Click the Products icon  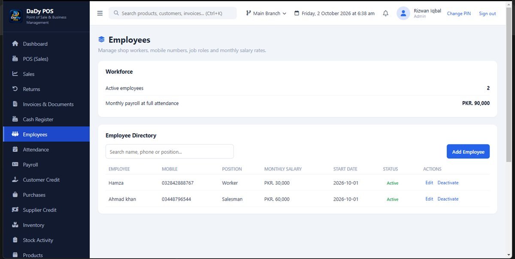(15, 255)
